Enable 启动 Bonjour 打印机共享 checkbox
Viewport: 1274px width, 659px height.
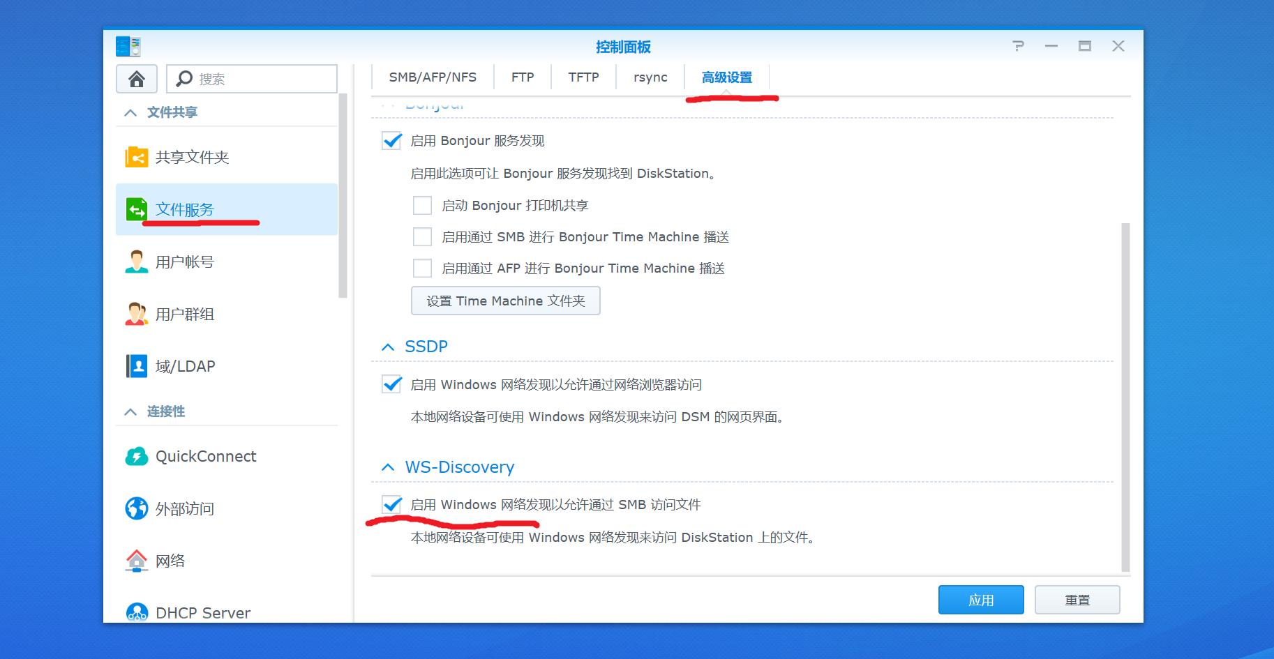point(422,205)
